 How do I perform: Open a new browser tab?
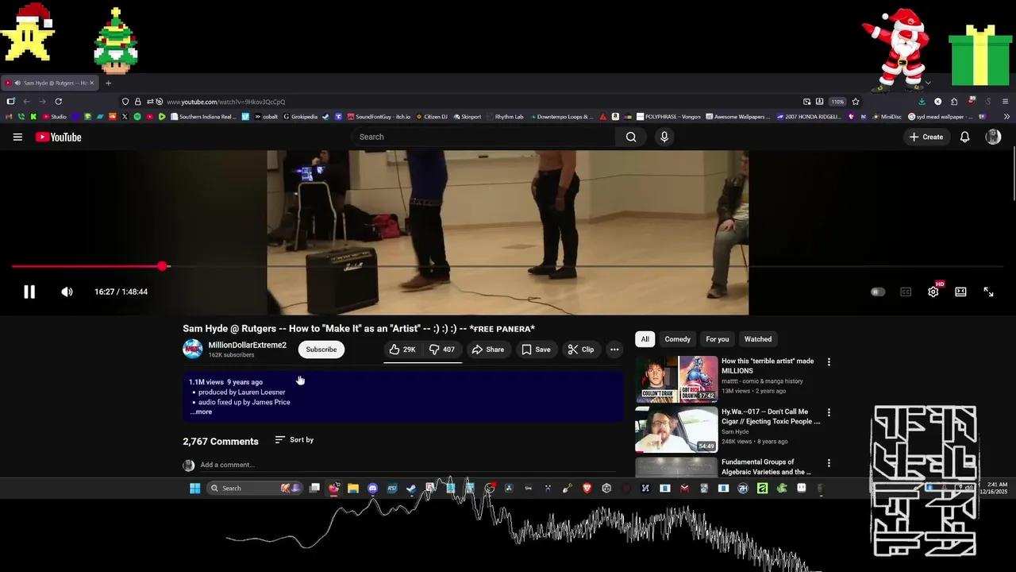tap(109, 83)
